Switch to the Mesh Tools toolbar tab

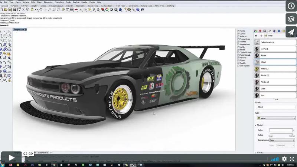point(120,6)
